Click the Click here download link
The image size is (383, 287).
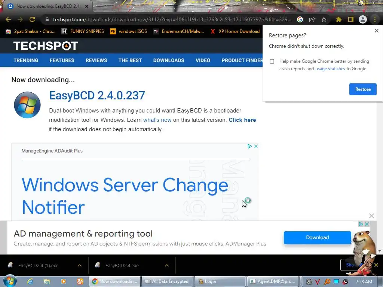[242, 120]
